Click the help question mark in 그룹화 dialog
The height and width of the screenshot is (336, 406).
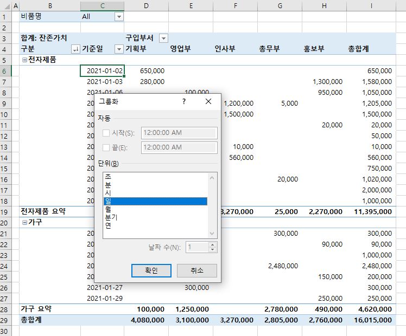click(184, 101)
